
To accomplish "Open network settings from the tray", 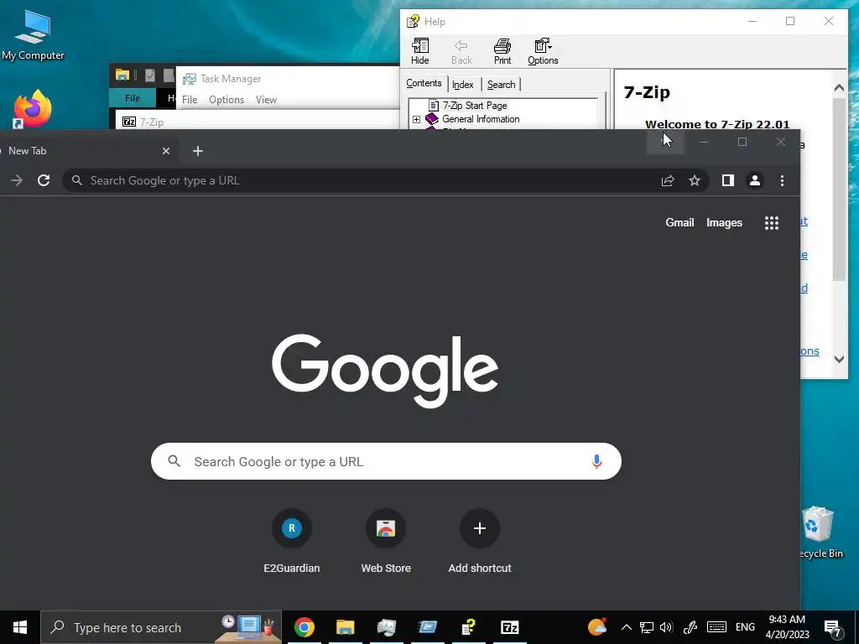I will coord(647,627).
